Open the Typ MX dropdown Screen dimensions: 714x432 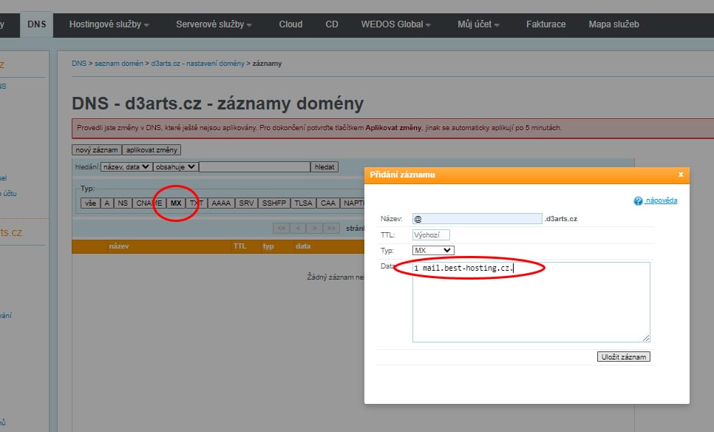[x=433, y=250]
